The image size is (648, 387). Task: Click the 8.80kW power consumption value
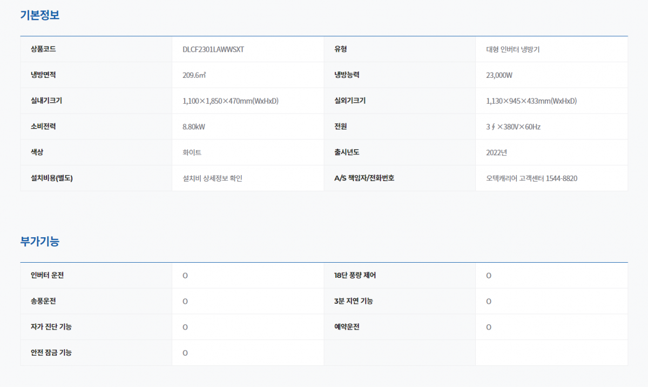tap(194, 127)
